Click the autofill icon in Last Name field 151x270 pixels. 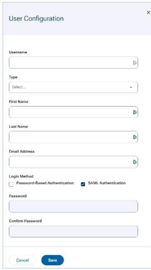[135, 137]
